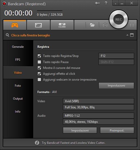Screen dimensions: 140x150
Task: Click the Full Size, 30,00fps, 80q field
Action: 99,107
